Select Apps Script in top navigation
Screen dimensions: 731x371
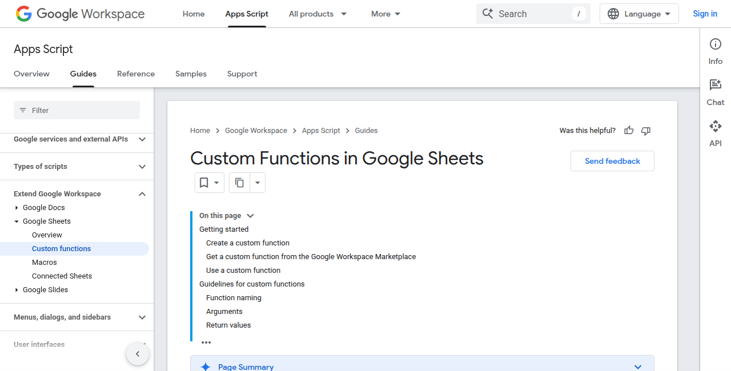click(x=247, y=14)
